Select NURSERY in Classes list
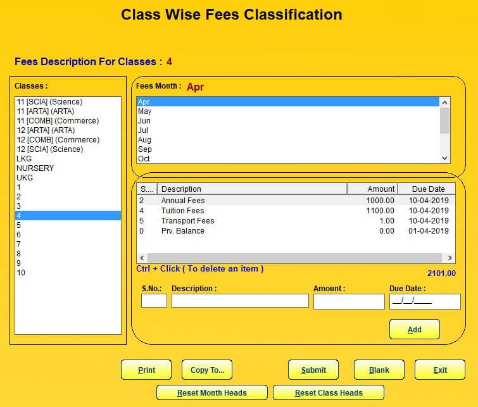Viewport: 478px width, 407px height. [68, 168]
